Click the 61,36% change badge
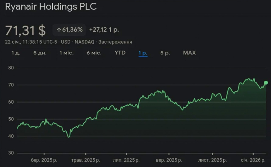The image size is (271, 167). pyautogui.click(x=69, y=30)
